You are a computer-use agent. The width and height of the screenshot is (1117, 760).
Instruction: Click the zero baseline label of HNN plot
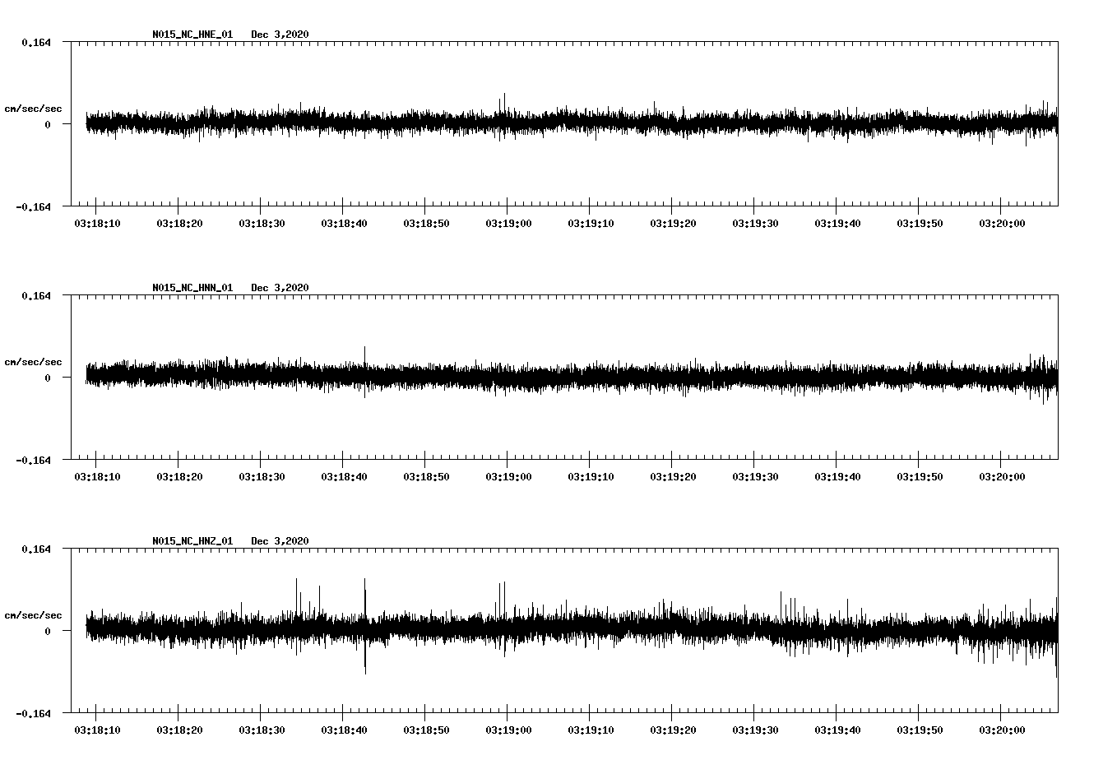(x=49, y=378)
